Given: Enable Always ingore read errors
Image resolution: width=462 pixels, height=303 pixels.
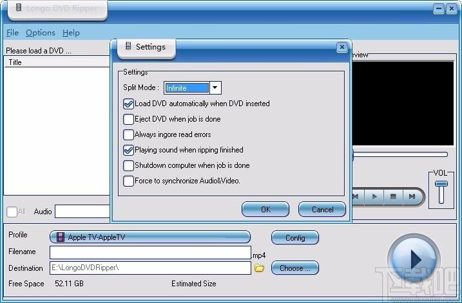Looking at the screenshot, I should point(128,134).
